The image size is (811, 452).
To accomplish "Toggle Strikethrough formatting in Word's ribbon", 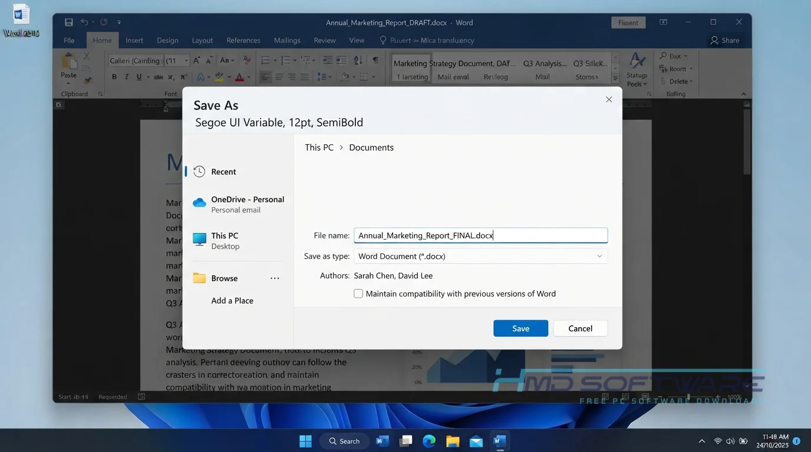I will coord(159,77).
